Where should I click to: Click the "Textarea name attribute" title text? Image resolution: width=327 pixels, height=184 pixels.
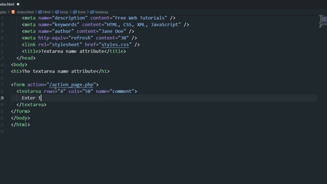point(73,51)
